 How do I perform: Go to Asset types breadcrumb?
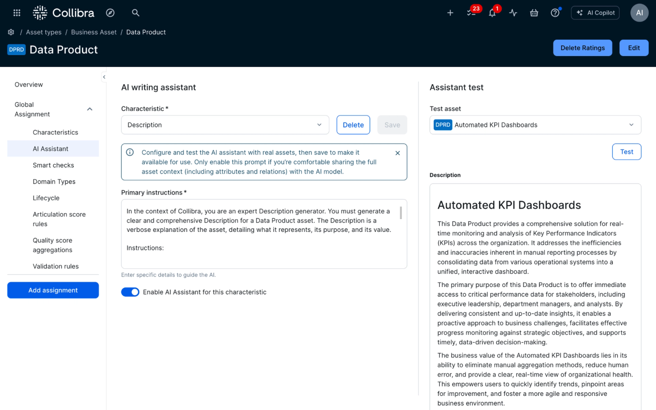click(x=44, y=32)
